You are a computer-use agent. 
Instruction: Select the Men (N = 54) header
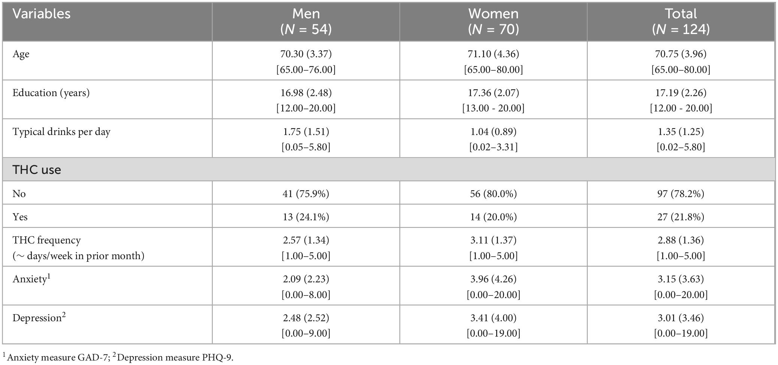pyautogui.click(x=306, y=21)
